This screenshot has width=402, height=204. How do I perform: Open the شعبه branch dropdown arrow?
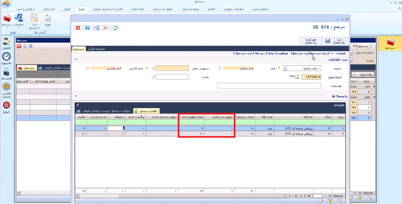285,68
